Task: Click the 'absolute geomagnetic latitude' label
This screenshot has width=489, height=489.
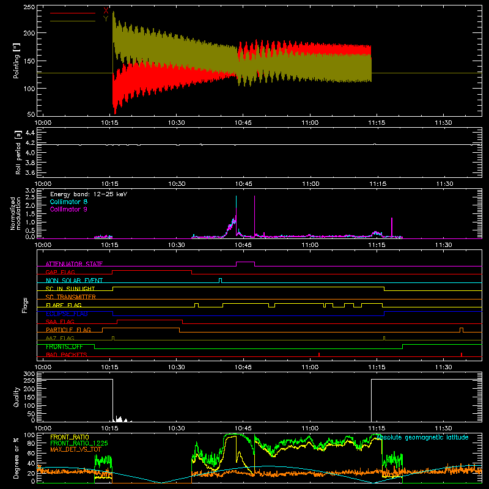Action: click(422, 438)
